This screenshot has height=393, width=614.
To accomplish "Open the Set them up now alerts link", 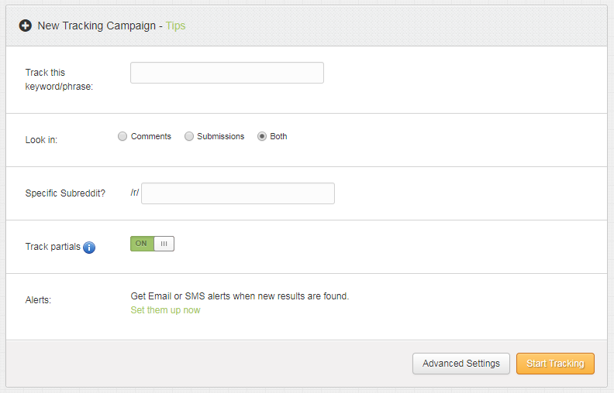I will tap(165, 310).
